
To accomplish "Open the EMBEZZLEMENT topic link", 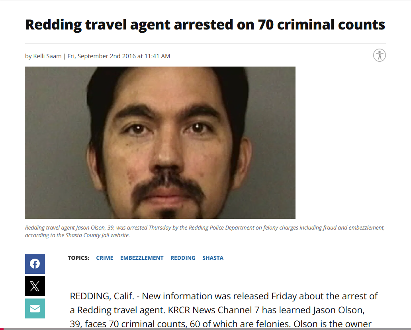I will point(142,258).
